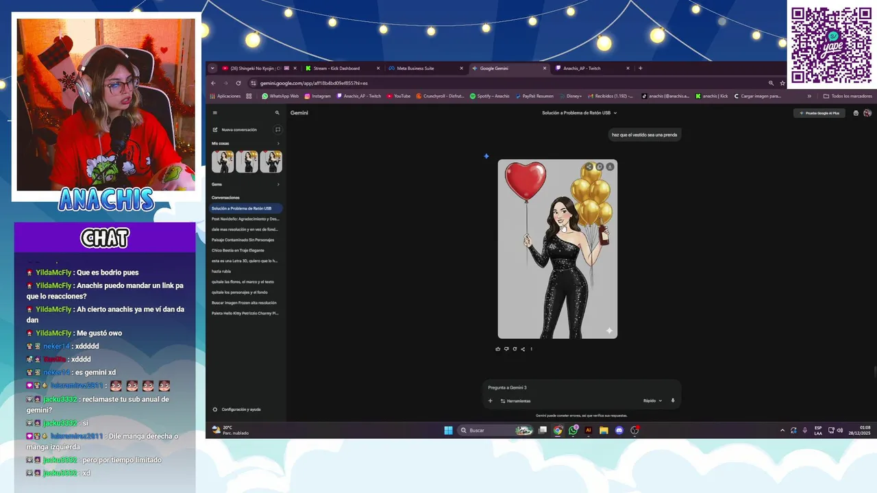Click thumbs down on Gemini response

click(506, 349)
